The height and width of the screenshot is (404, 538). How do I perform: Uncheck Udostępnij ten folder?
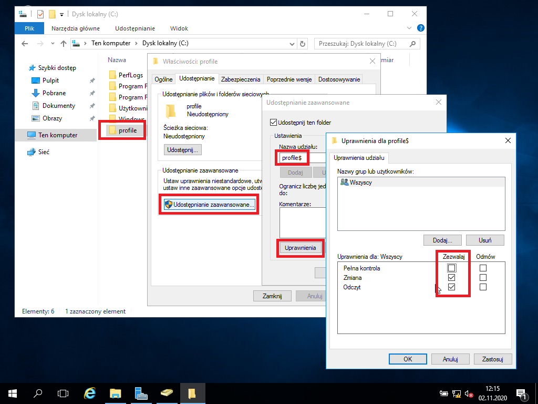point(273,122)
